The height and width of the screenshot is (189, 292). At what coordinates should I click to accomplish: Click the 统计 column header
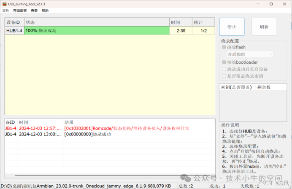(203, 22)
